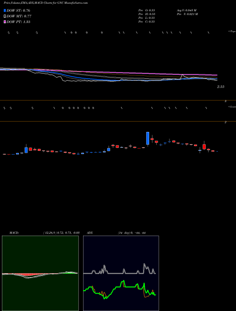Screen dimensions: 236x311
Task: Select the 'DOW ST: 0.76' legend label
Action: (18, 10)
